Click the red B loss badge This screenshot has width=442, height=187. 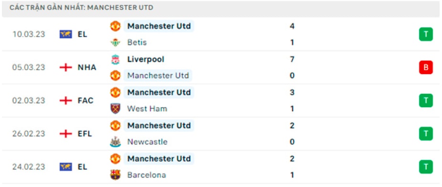(426, 67)
